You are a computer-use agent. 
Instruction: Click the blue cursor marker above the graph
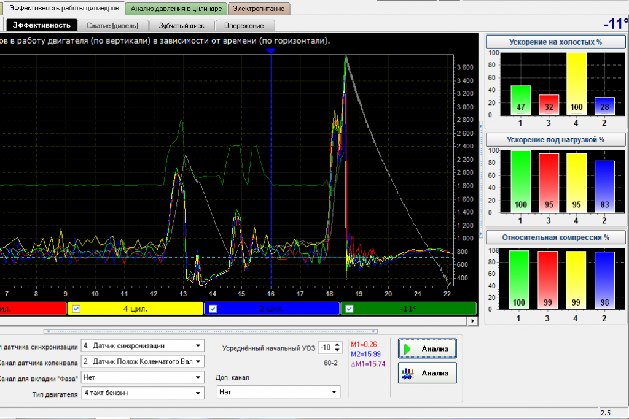[x=271, y=52]
